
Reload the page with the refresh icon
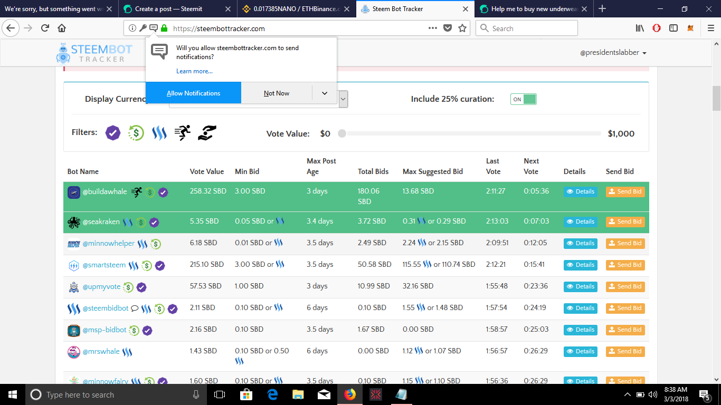45,28
